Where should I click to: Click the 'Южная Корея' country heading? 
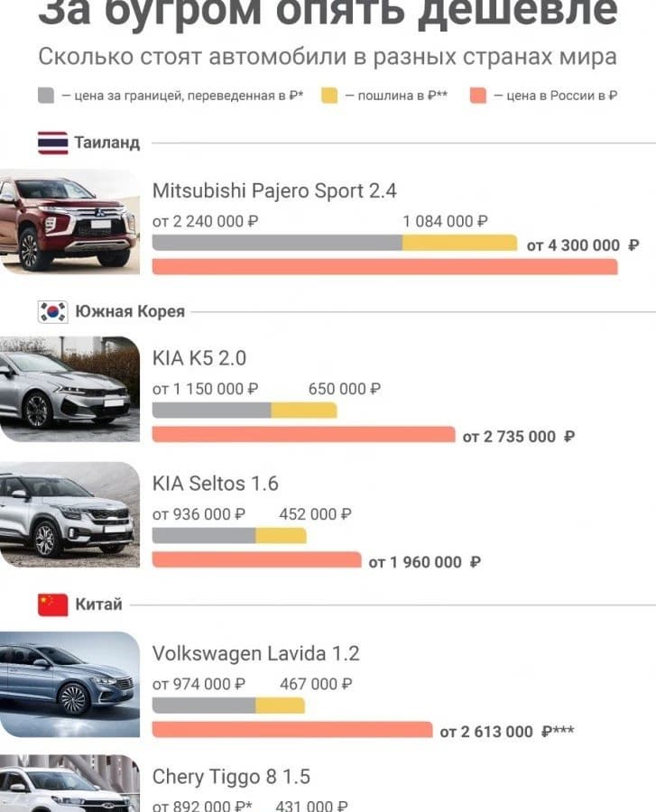click(x=129, y=311)
